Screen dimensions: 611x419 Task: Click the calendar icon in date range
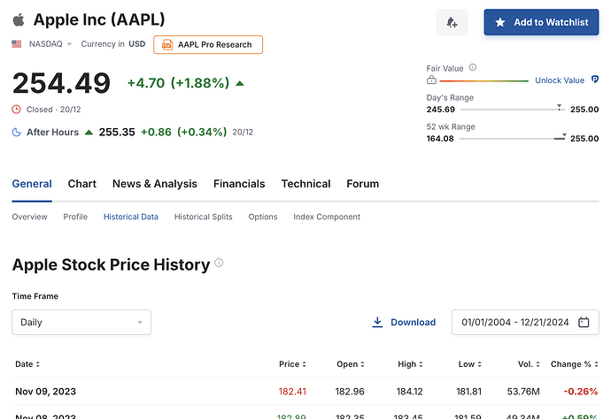click(584, 322)
